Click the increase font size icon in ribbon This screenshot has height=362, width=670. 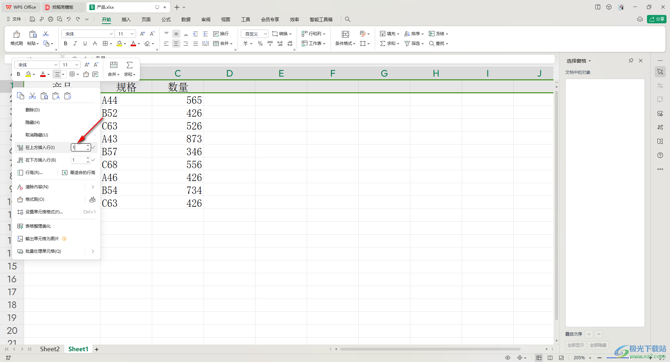142,34
